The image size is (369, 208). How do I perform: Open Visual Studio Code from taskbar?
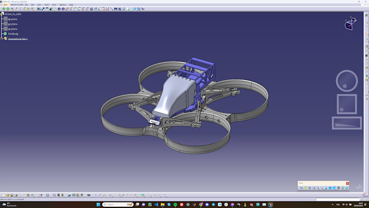[x=156, y=204]
